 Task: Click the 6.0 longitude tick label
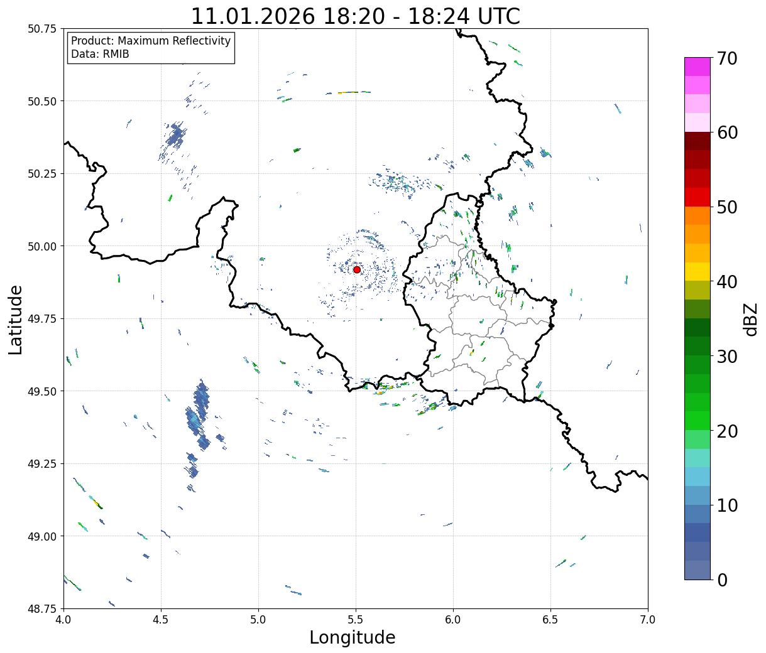[x=453, y=620]
